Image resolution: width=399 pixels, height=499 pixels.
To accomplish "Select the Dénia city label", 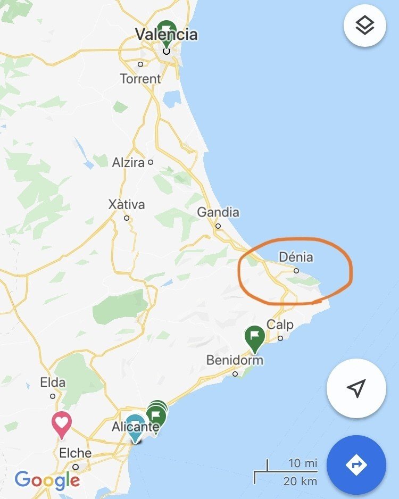I will tap(296, 257).
